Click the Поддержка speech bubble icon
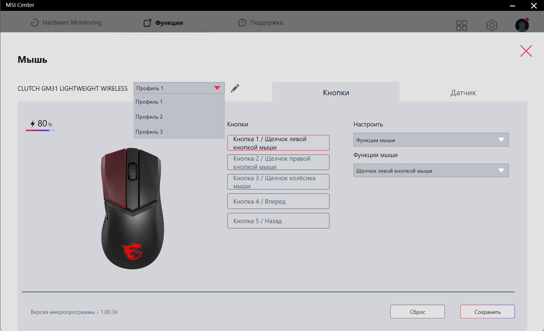 pos(242,23)
